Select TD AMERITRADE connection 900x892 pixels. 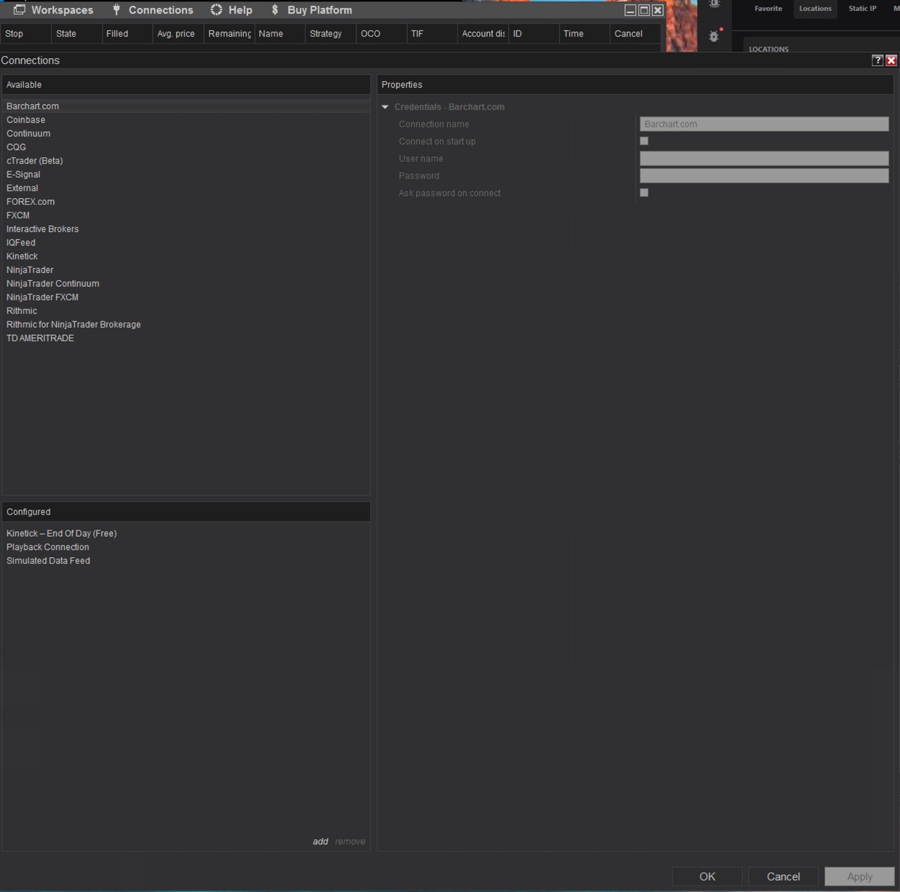coord(186,338)
